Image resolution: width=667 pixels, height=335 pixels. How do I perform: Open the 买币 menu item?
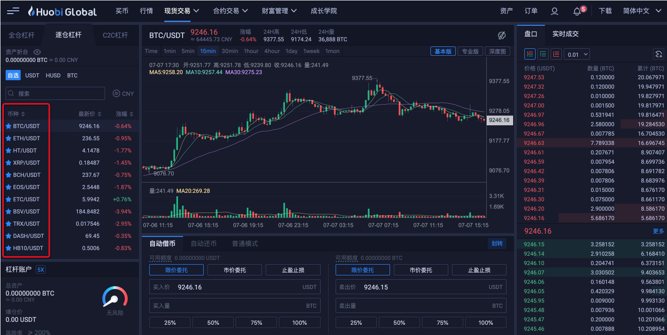(122, 11)
